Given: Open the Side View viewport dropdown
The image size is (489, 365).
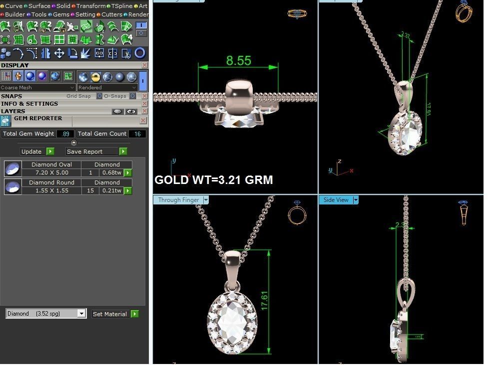Looking at the screenshot, I should pyautogui.click(x=356, y=200).
